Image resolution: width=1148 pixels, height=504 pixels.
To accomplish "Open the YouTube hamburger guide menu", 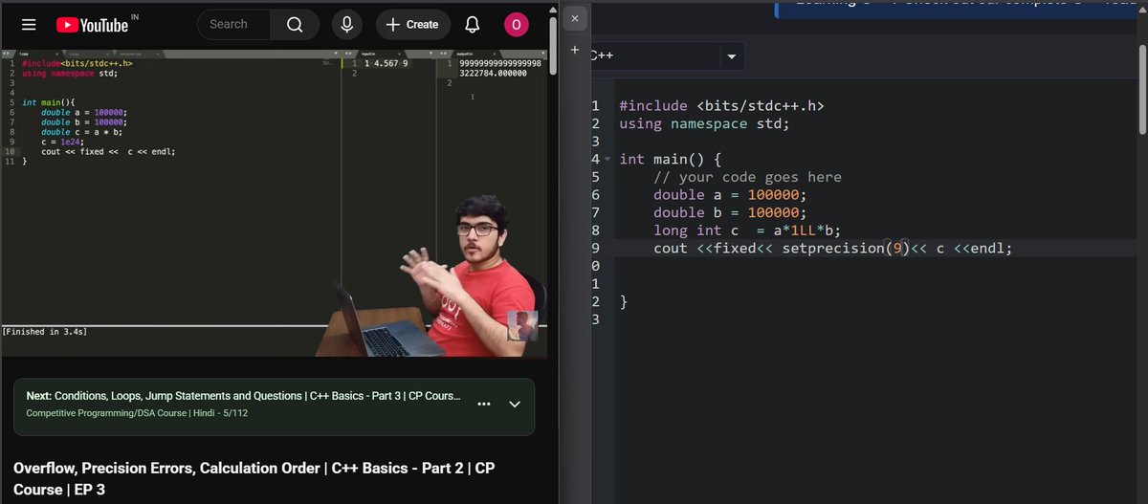I will tap(29, 25).
